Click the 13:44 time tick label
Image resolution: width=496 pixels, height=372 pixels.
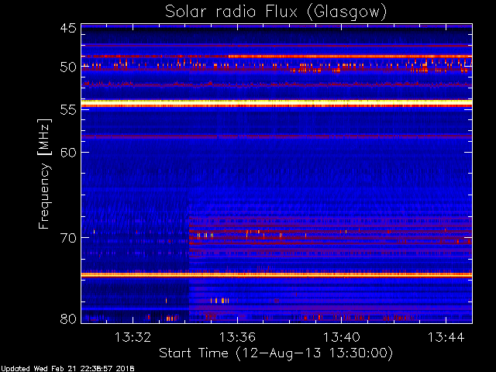pos(446,337)
